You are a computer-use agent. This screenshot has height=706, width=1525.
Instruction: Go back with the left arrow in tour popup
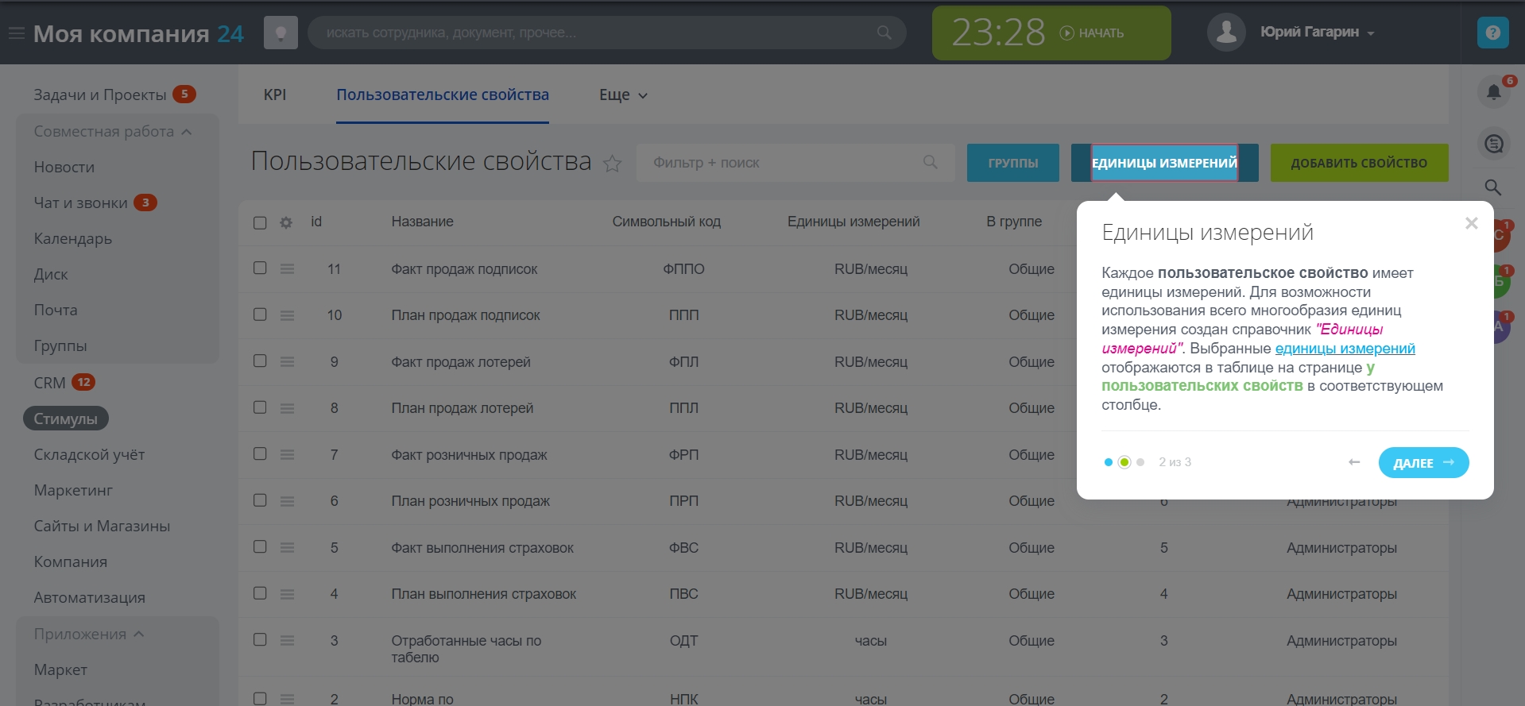1354,462
